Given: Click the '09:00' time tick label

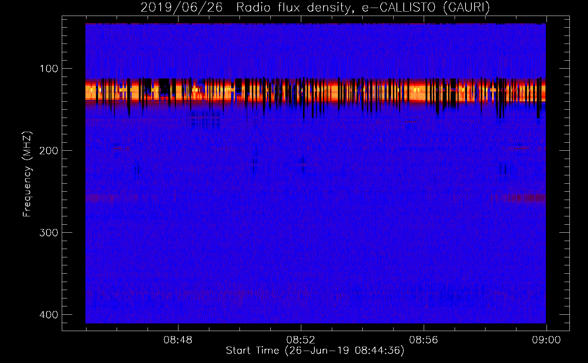Looking at the screenshot, I should point(546,340).
